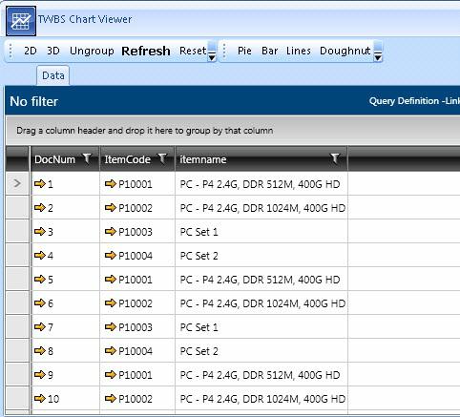
Task: Click the link arrow beside DocNum 1
Action: tap(40, 183)
